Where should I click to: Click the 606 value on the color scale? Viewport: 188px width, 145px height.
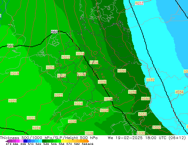click(x=90, y=144)
